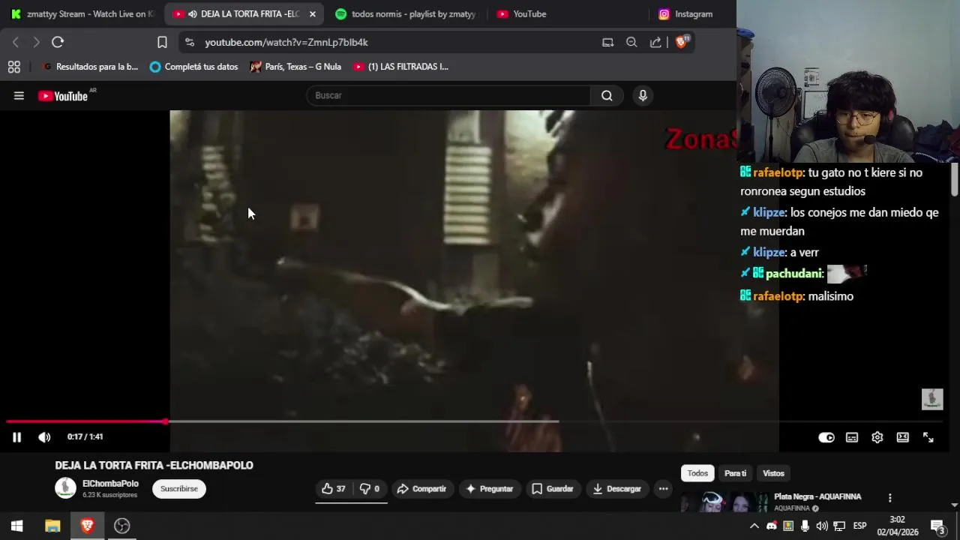Image resolution: width=960 pixels, height=540 pixels.
Task: Toggle autoplay switch in player controls
Action: [x=826, y=437]
